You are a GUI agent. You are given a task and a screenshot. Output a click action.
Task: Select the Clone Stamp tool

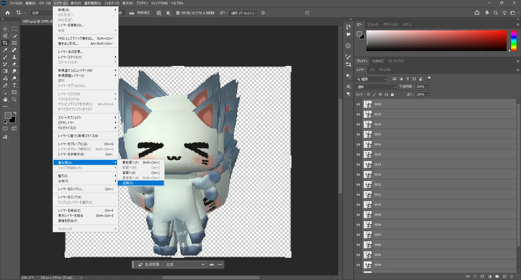(14, 57)
